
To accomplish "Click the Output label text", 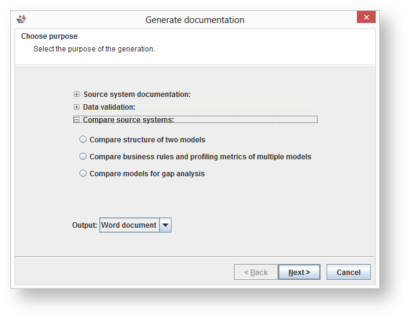I will click(x=84, y=225).
